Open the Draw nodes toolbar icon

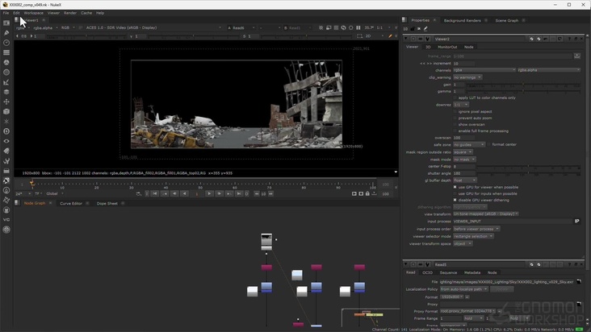6,33
